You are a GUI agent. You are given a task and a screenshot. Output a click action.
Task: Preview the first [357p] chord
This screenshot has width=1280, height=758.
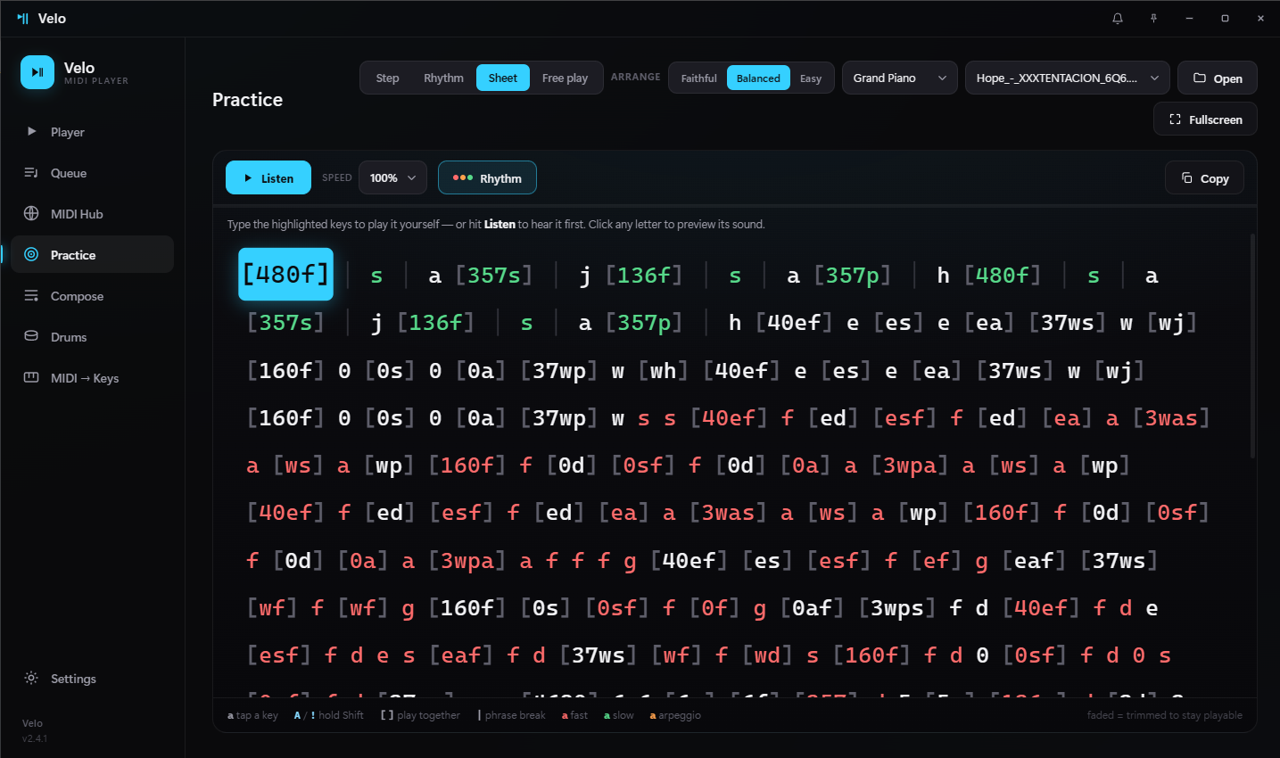(852, 276)
